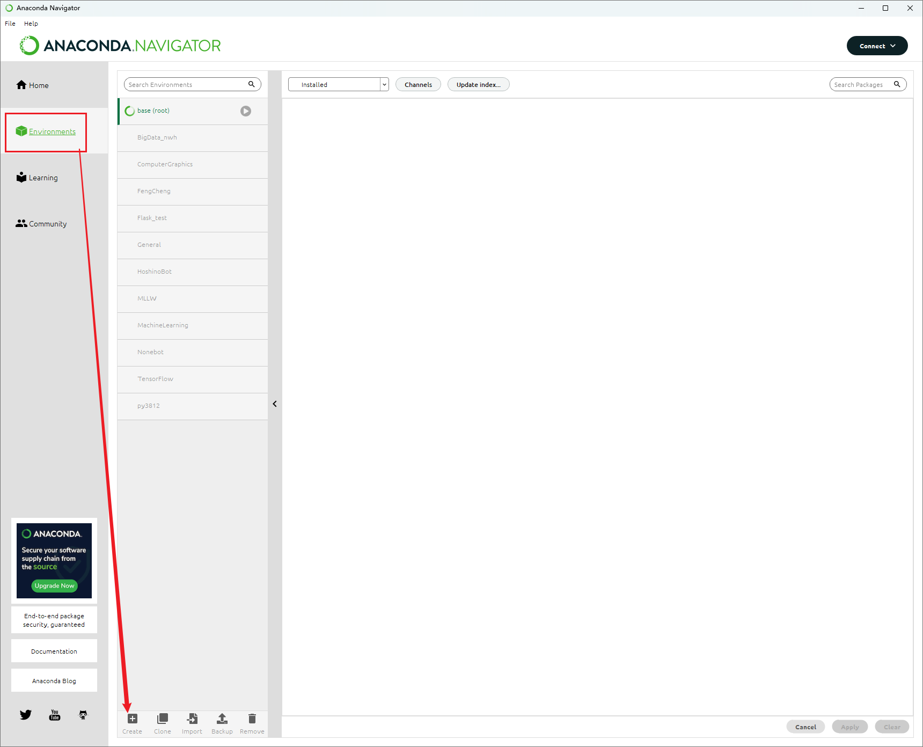Viewport: 923px width, 747px height.
Task: Select the General environment
Action: (x=193, y=245)
